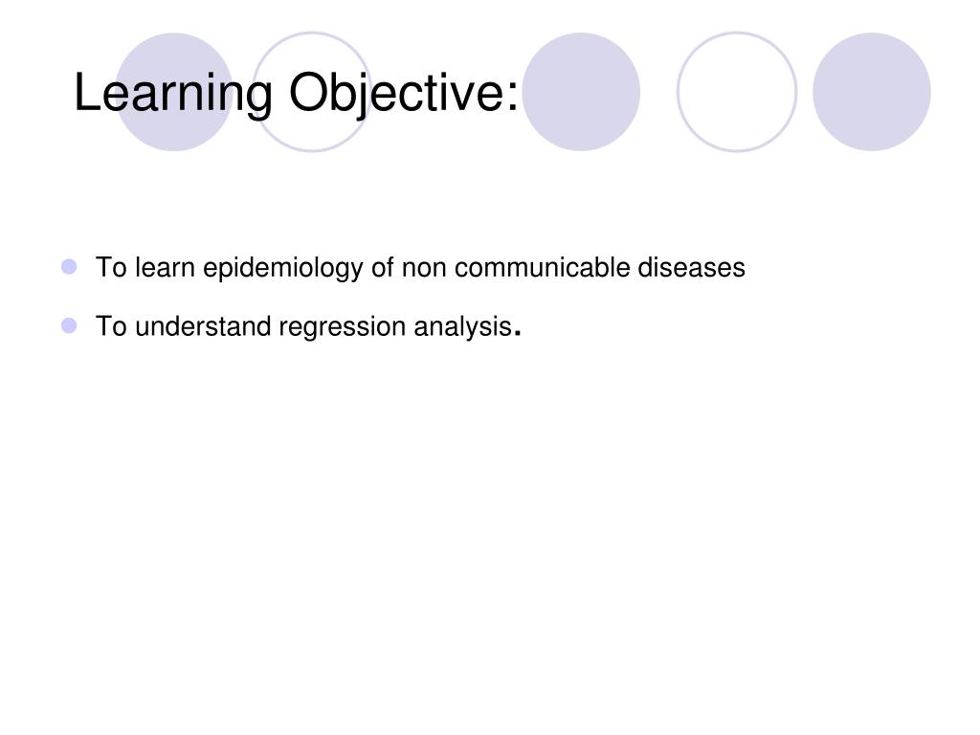This screenshot has height=735, width=980.
Task: Click the word 'Learning' in the title
Action: click(174, 93)
